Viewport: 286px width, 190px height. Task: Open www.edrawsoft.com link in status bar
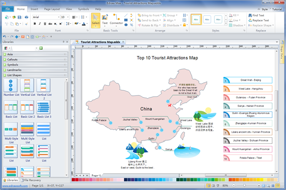pyautogui.click(x=14, y=185)
